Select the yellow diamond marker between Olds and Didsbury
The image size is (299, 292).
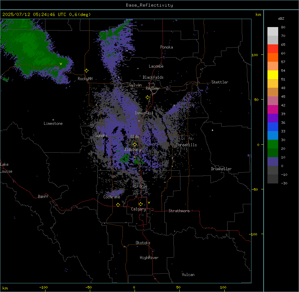coord(135,145)
